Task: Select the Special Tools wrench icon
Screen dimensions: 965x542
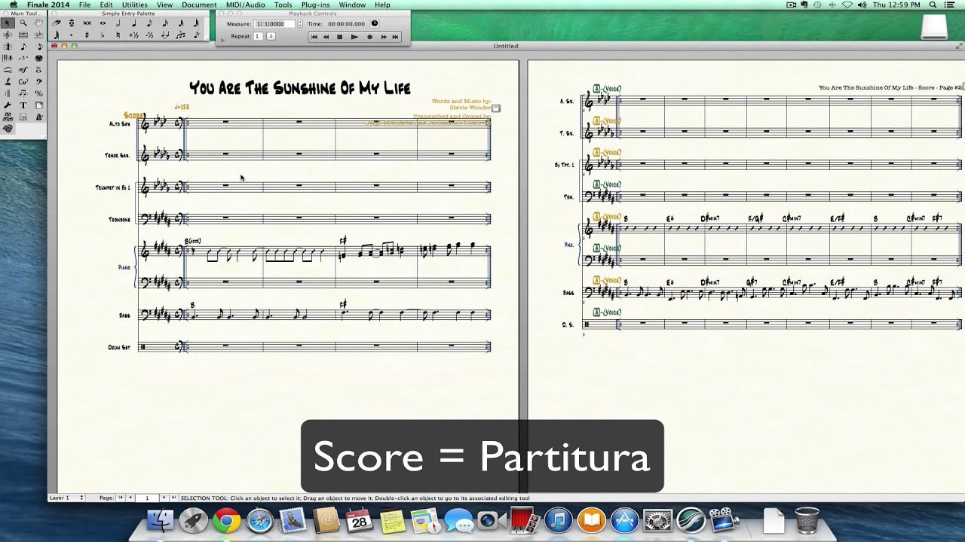Action: 8,105
